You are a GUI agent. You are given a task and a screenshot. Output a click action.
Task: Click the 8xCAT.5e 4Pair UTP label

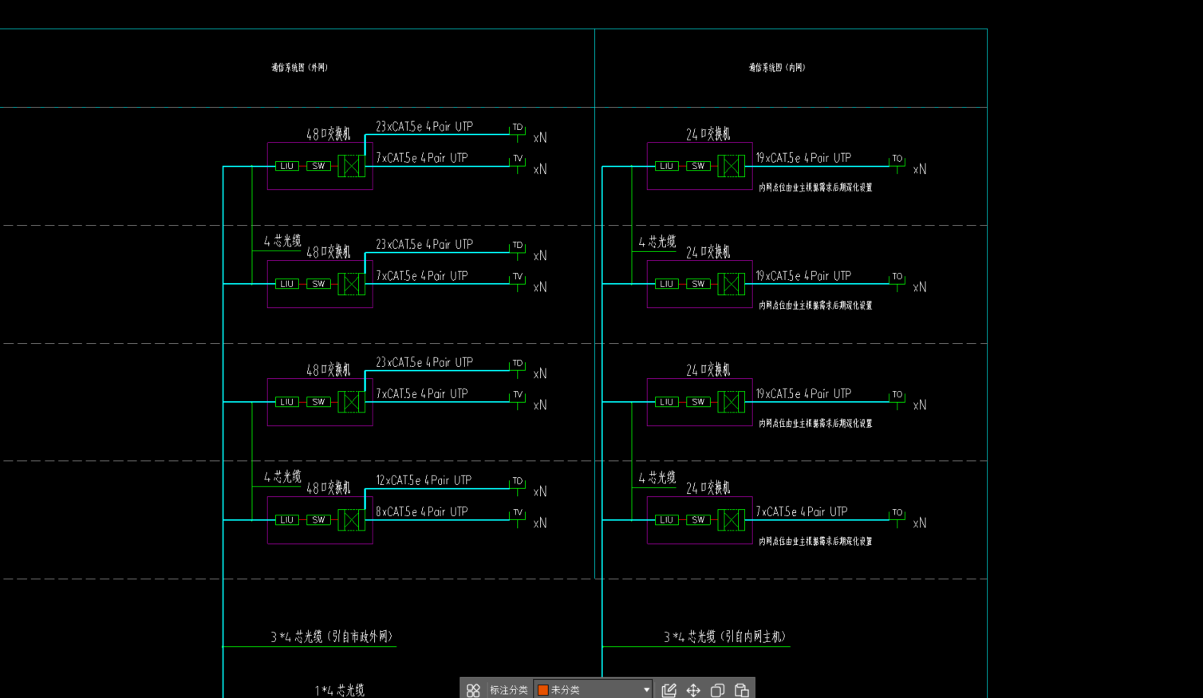coord(422,511)
